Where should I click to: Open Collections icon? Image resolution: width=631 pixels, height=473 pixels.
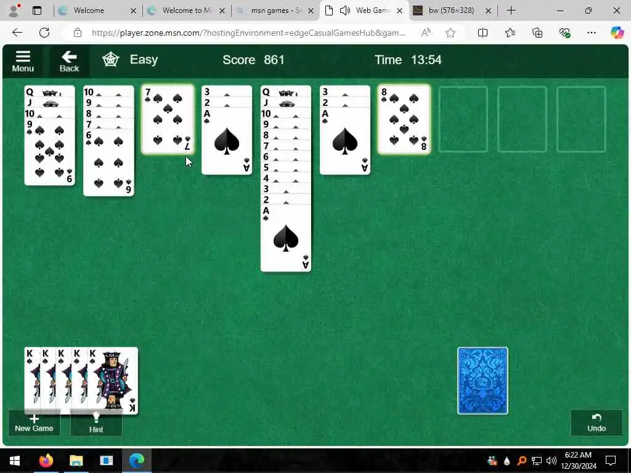537,33
